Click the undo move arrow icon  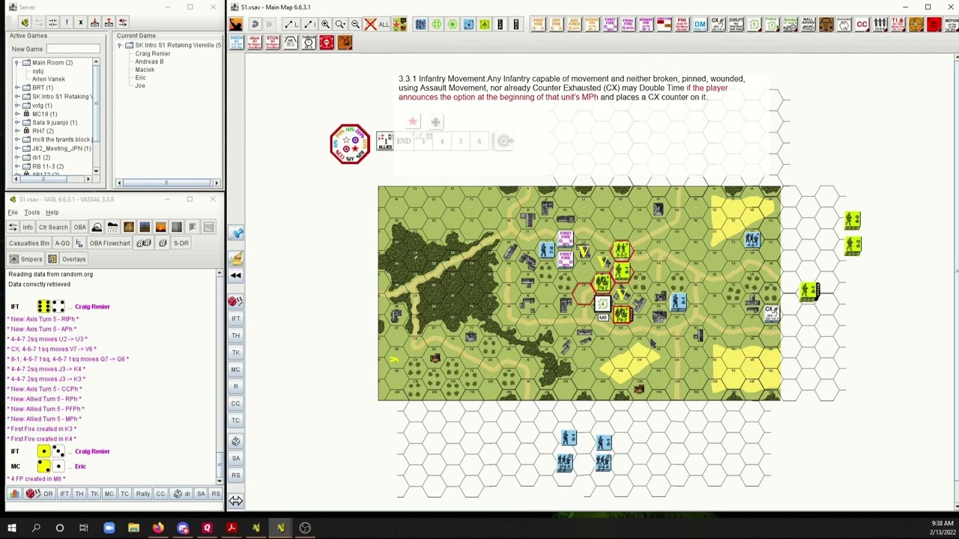pos(255,25)
